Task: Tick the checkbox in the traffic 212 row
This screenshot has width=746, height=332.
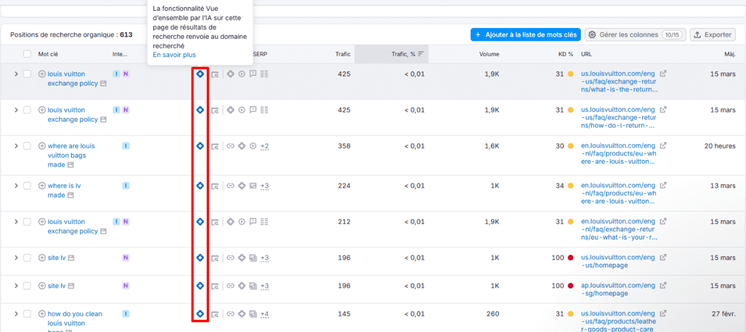Action: pos(27,222)
